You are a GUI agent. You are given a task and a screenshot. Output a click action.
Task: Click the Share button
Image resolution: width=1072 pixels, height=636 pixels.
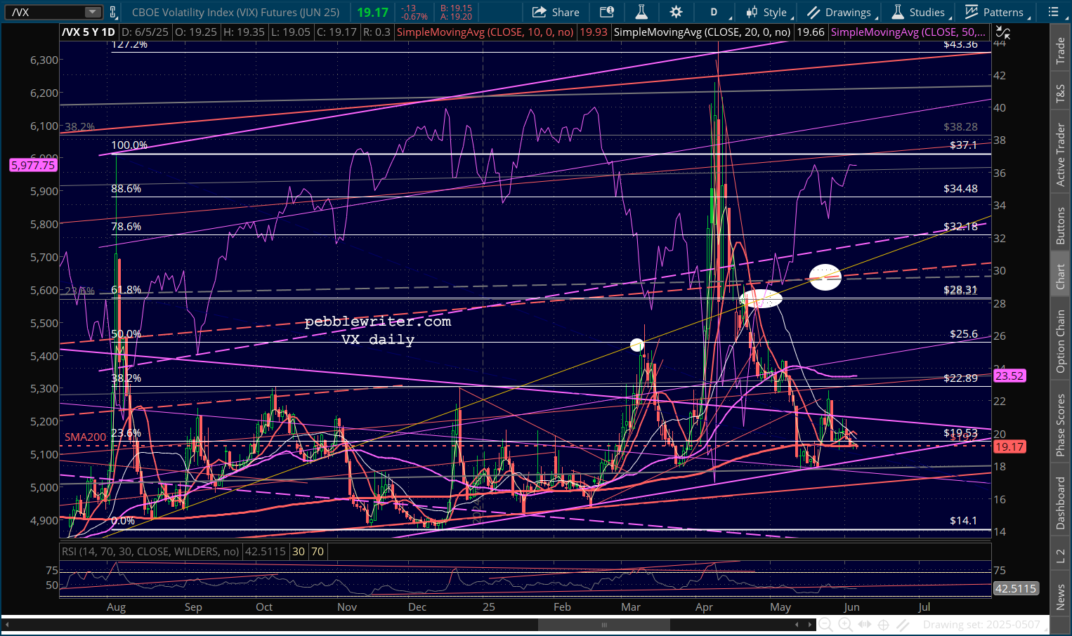point(556,12)
